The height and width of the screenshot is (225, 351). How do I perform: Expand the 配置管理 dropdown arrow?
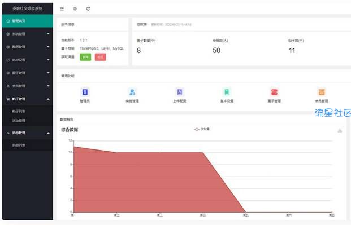48,47
